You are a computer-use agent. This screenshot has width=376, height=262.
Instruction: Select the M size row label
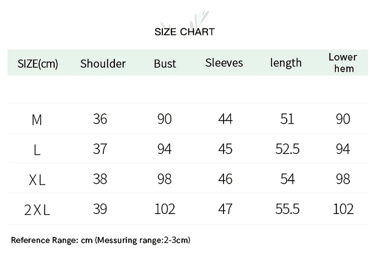tap(37, 120)
